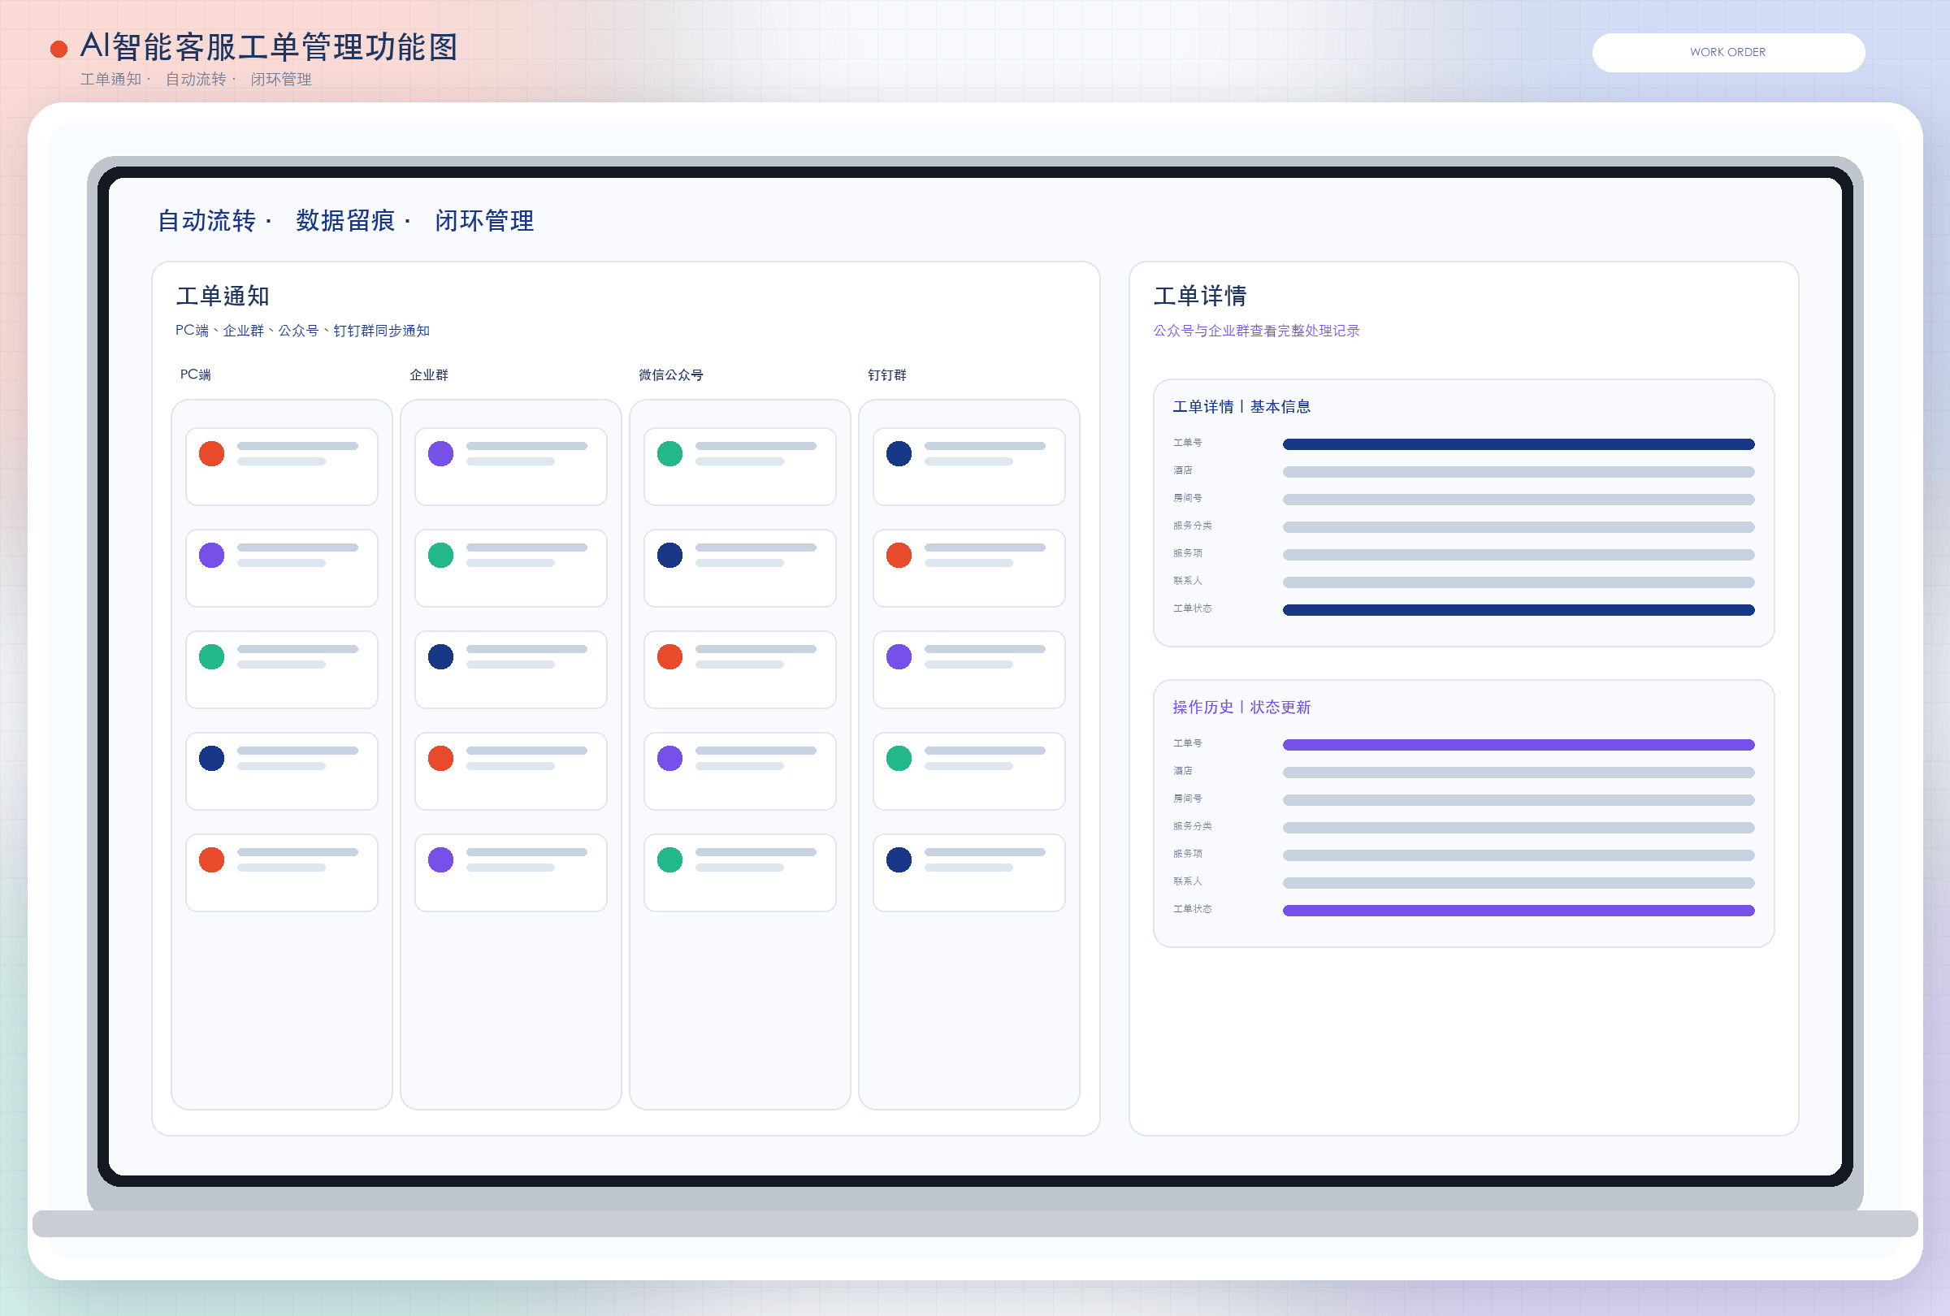Select the green dot card in 企业群 column
Screen dimensions: 1950x1316
(x=510, y=568)
